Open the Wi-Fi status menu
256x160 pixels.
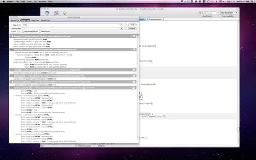(x=220, y=2)
